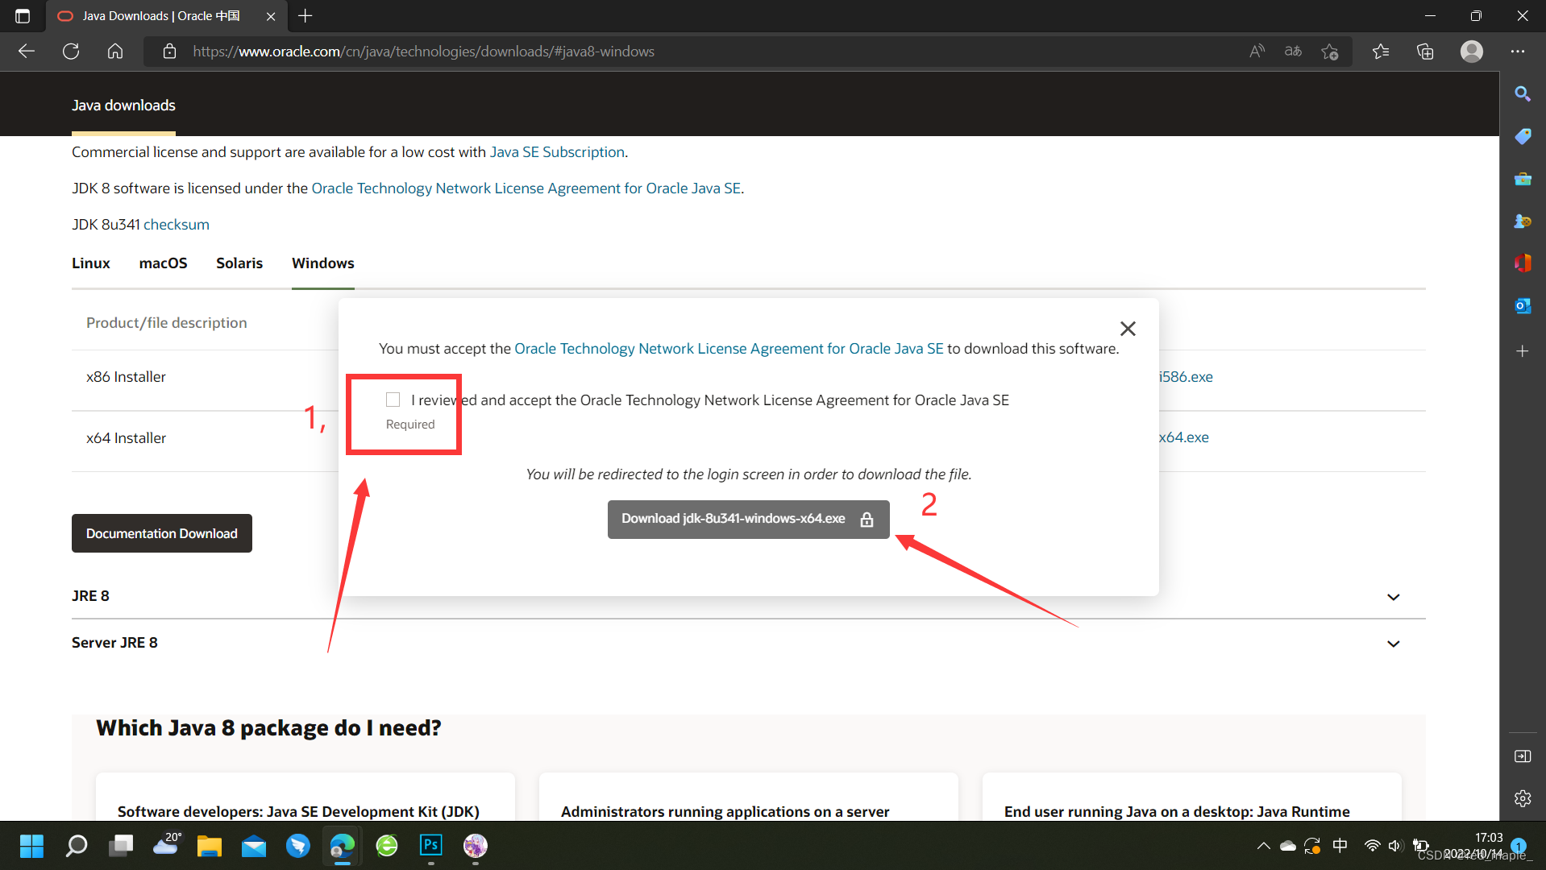Open the Read aloud feature

pos(1257,52)
